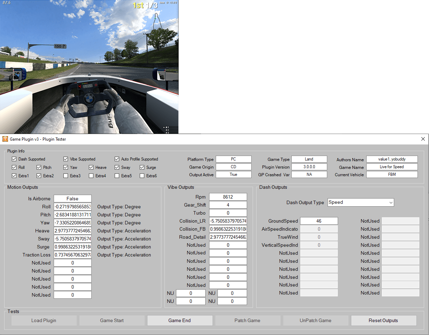Uncheck the Surge checkbox
The image size is (429, 335).
(x=142, y=167)
